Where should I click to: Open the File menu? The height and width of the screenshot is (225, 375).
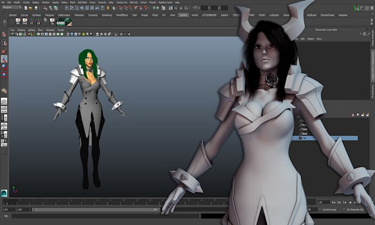(x=3, y=2)
